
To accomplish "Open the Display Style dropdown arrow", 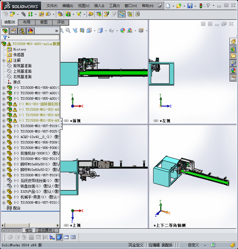I will click(x=106, y=31).
